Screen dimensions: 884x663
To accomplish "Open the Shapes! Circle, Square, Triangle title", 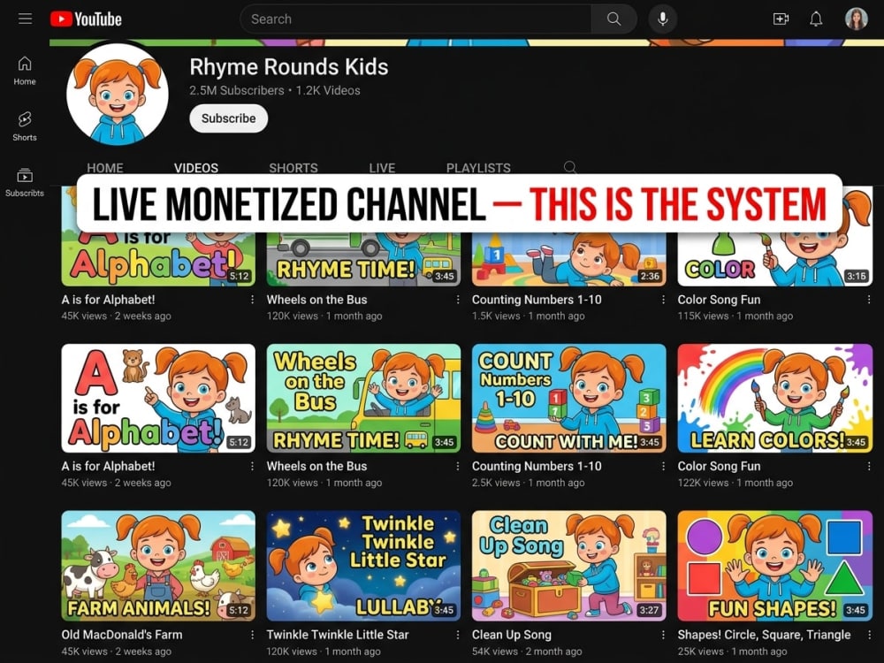I will (764, 635).
